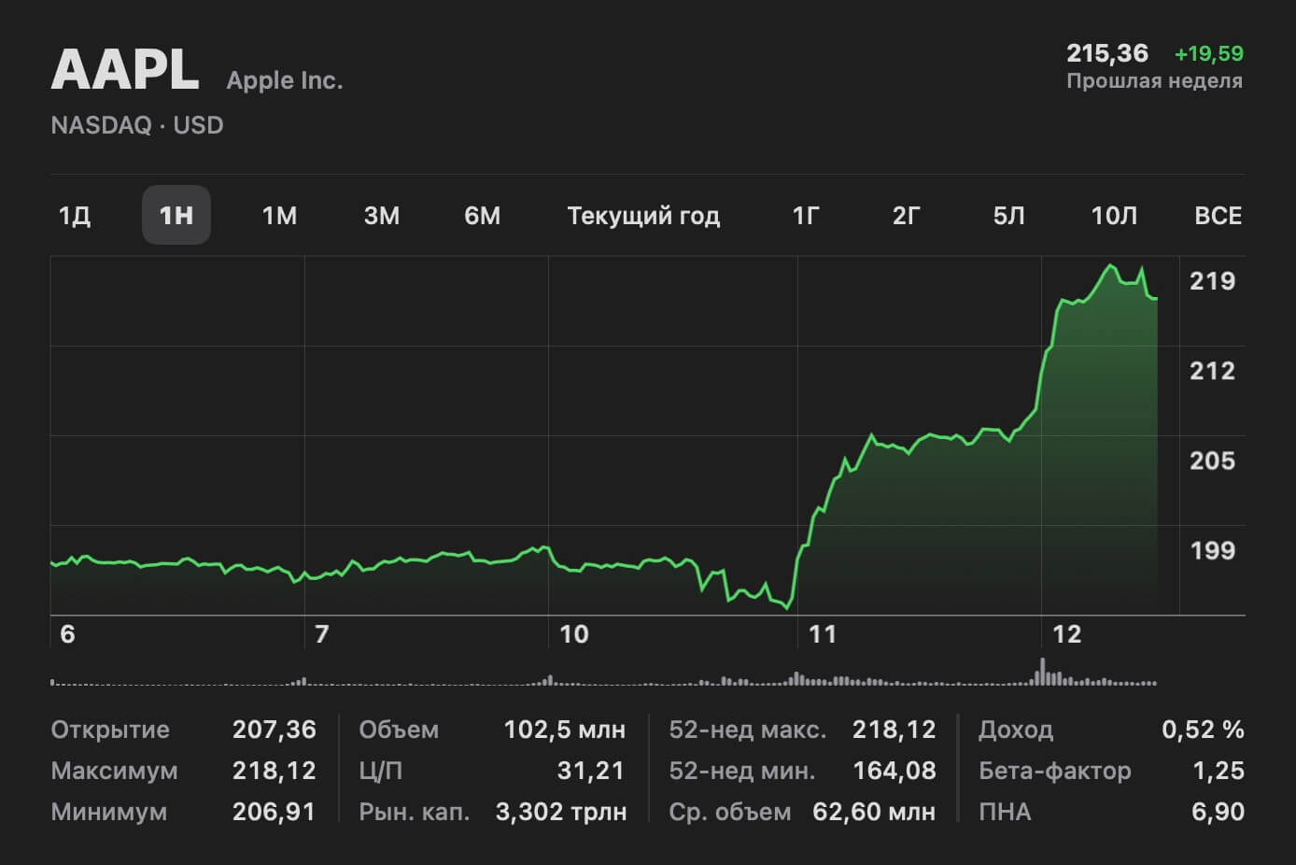Click the 199 price axis label
This screenshot has height=865, width=1296.
pos(1212,550)
